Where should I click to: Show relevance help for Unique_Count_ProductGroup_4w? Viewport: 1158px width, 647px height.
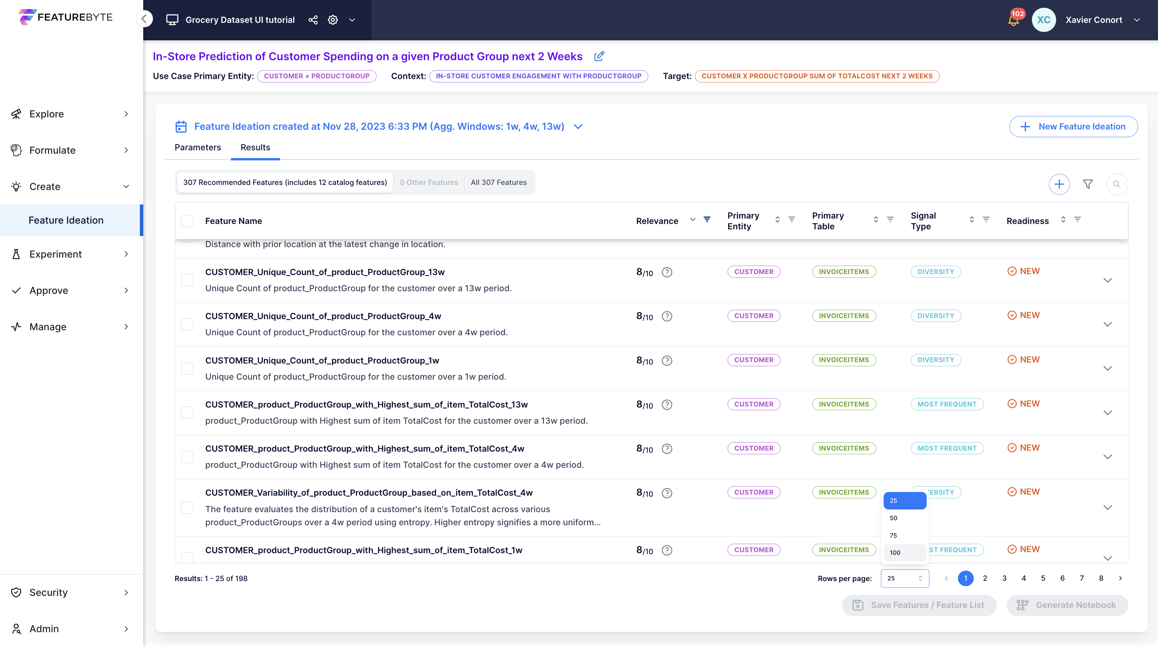click(667, 316)
